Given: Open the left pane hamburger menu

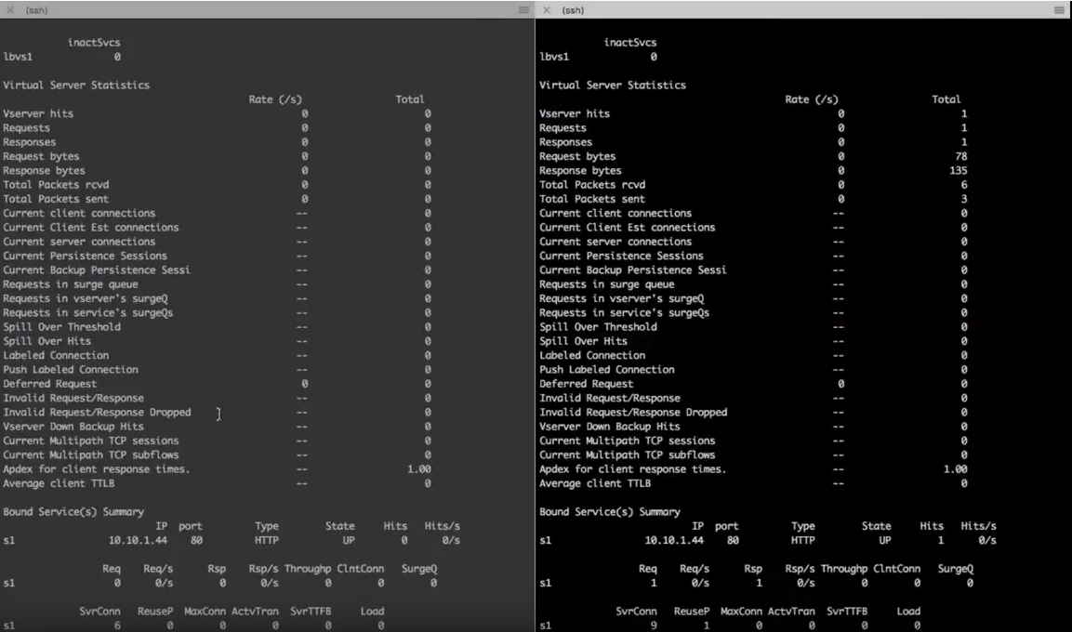Looking at the screenshot, I should pyautogui.click(x=523, y=9).
